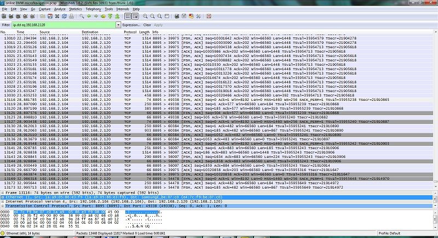This screenshot has width=438, height=238.
Task: Clear the display filter
Action: pos(147,25)
